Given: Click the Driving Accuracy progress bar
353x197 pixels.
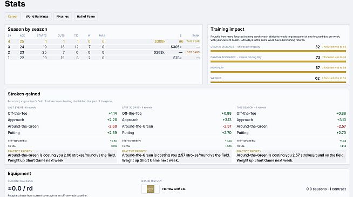Looking at the screenshot, I should (x=278, y=61).
